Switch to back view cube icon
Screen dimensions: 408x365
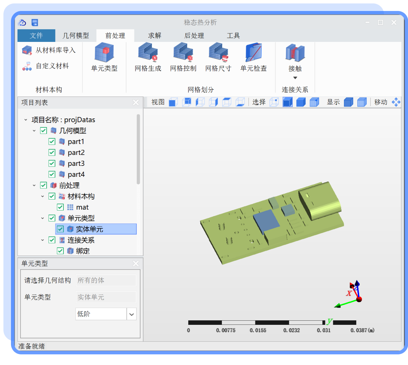(x=187, y=102)
